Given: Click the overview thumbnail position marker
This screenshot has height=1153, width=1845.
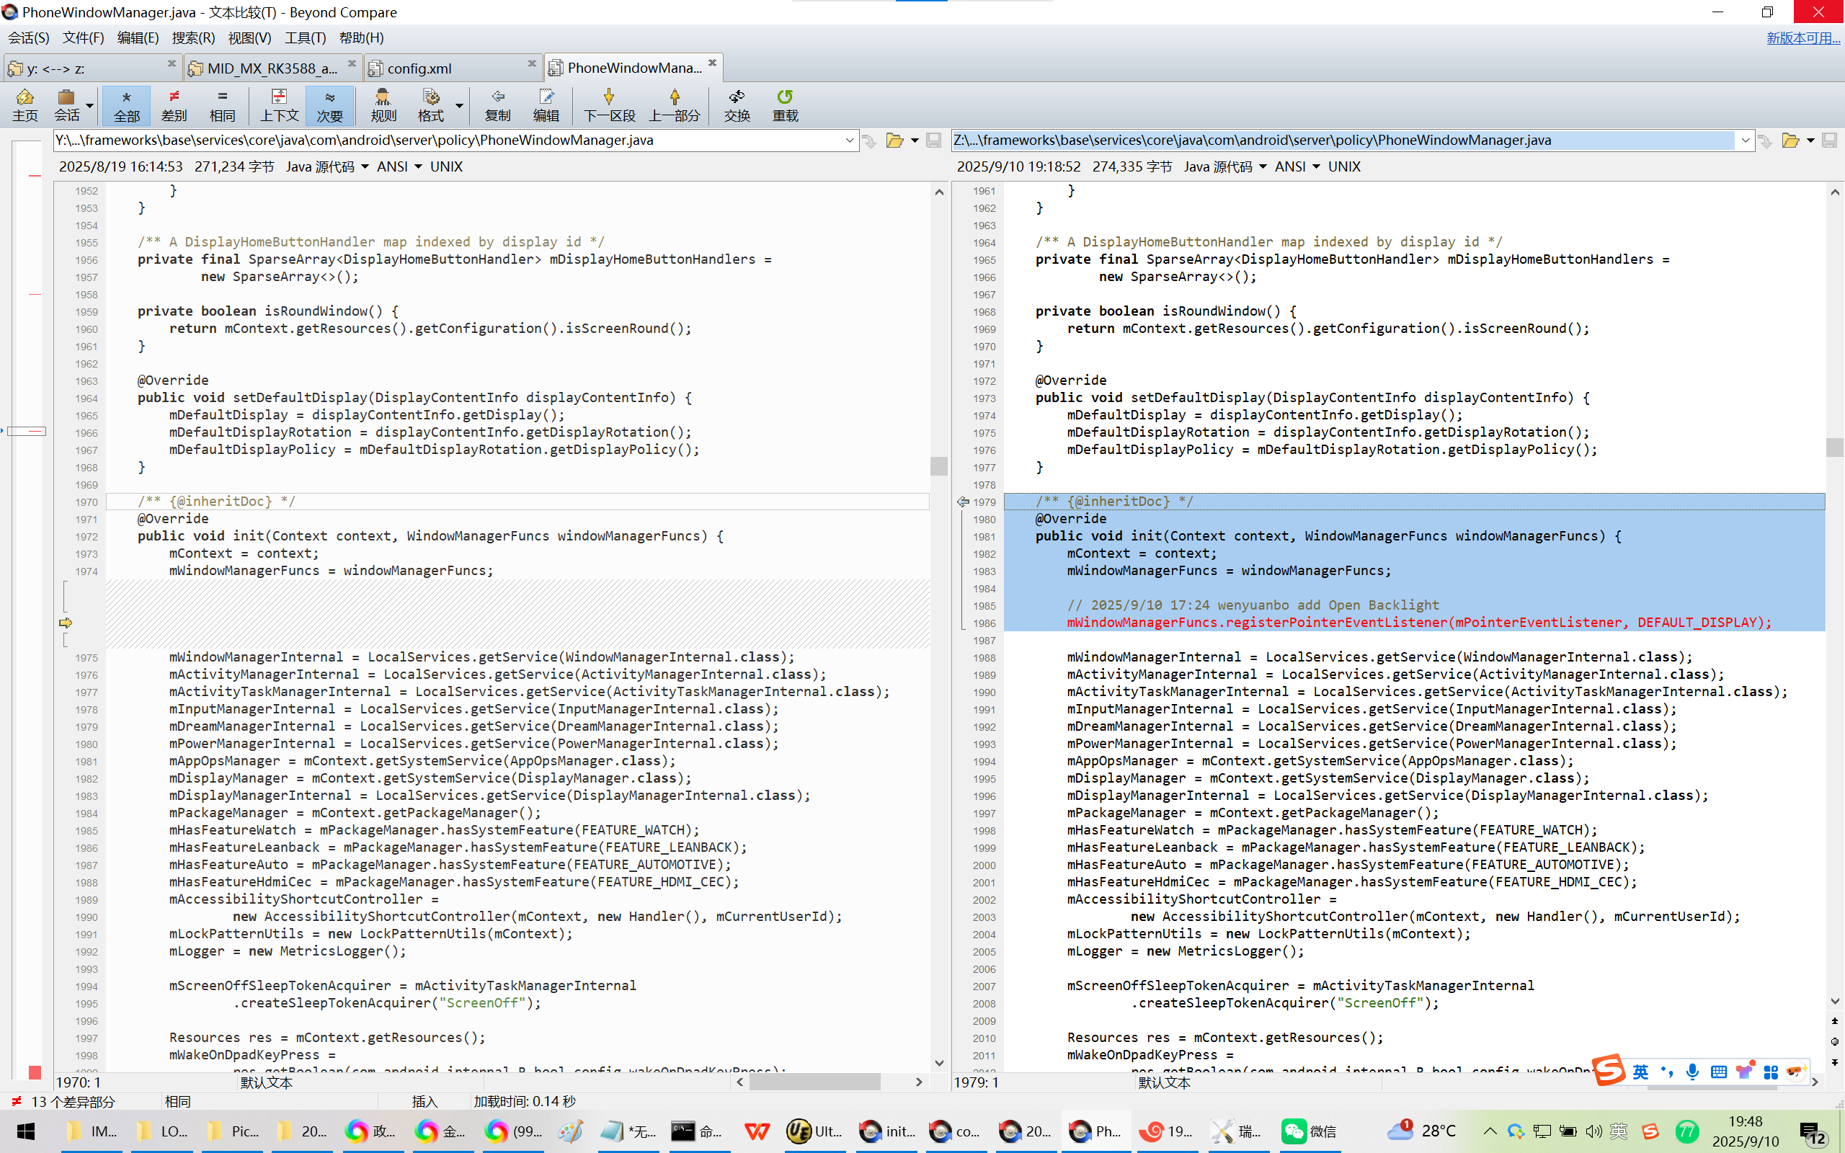Looking at the screenshot, I should (x=26, y=431).
